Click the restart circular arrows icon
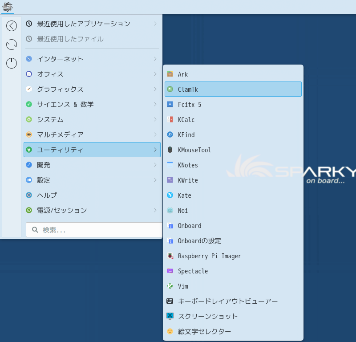 [x=12, y=45]
